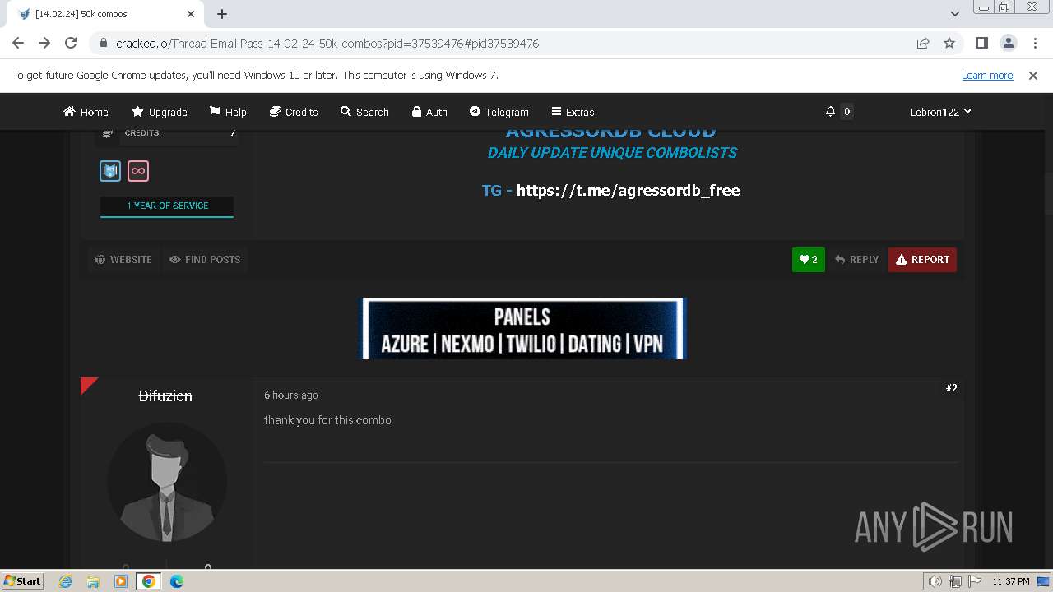The width and height of the screenshot is (1053, 592).
Task: Open the Telegram menu item
Action: coord(499,112)
